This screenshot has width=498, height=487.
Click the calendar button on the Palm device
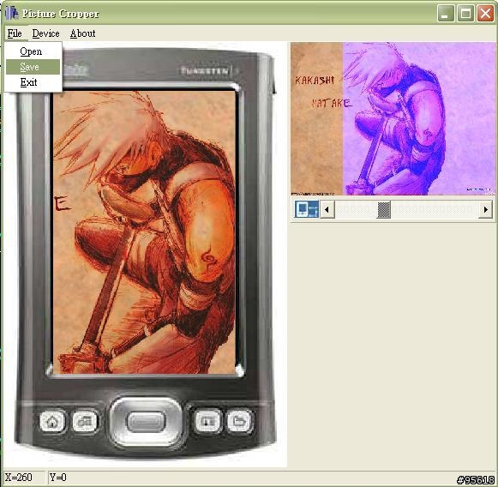point(85,421)
